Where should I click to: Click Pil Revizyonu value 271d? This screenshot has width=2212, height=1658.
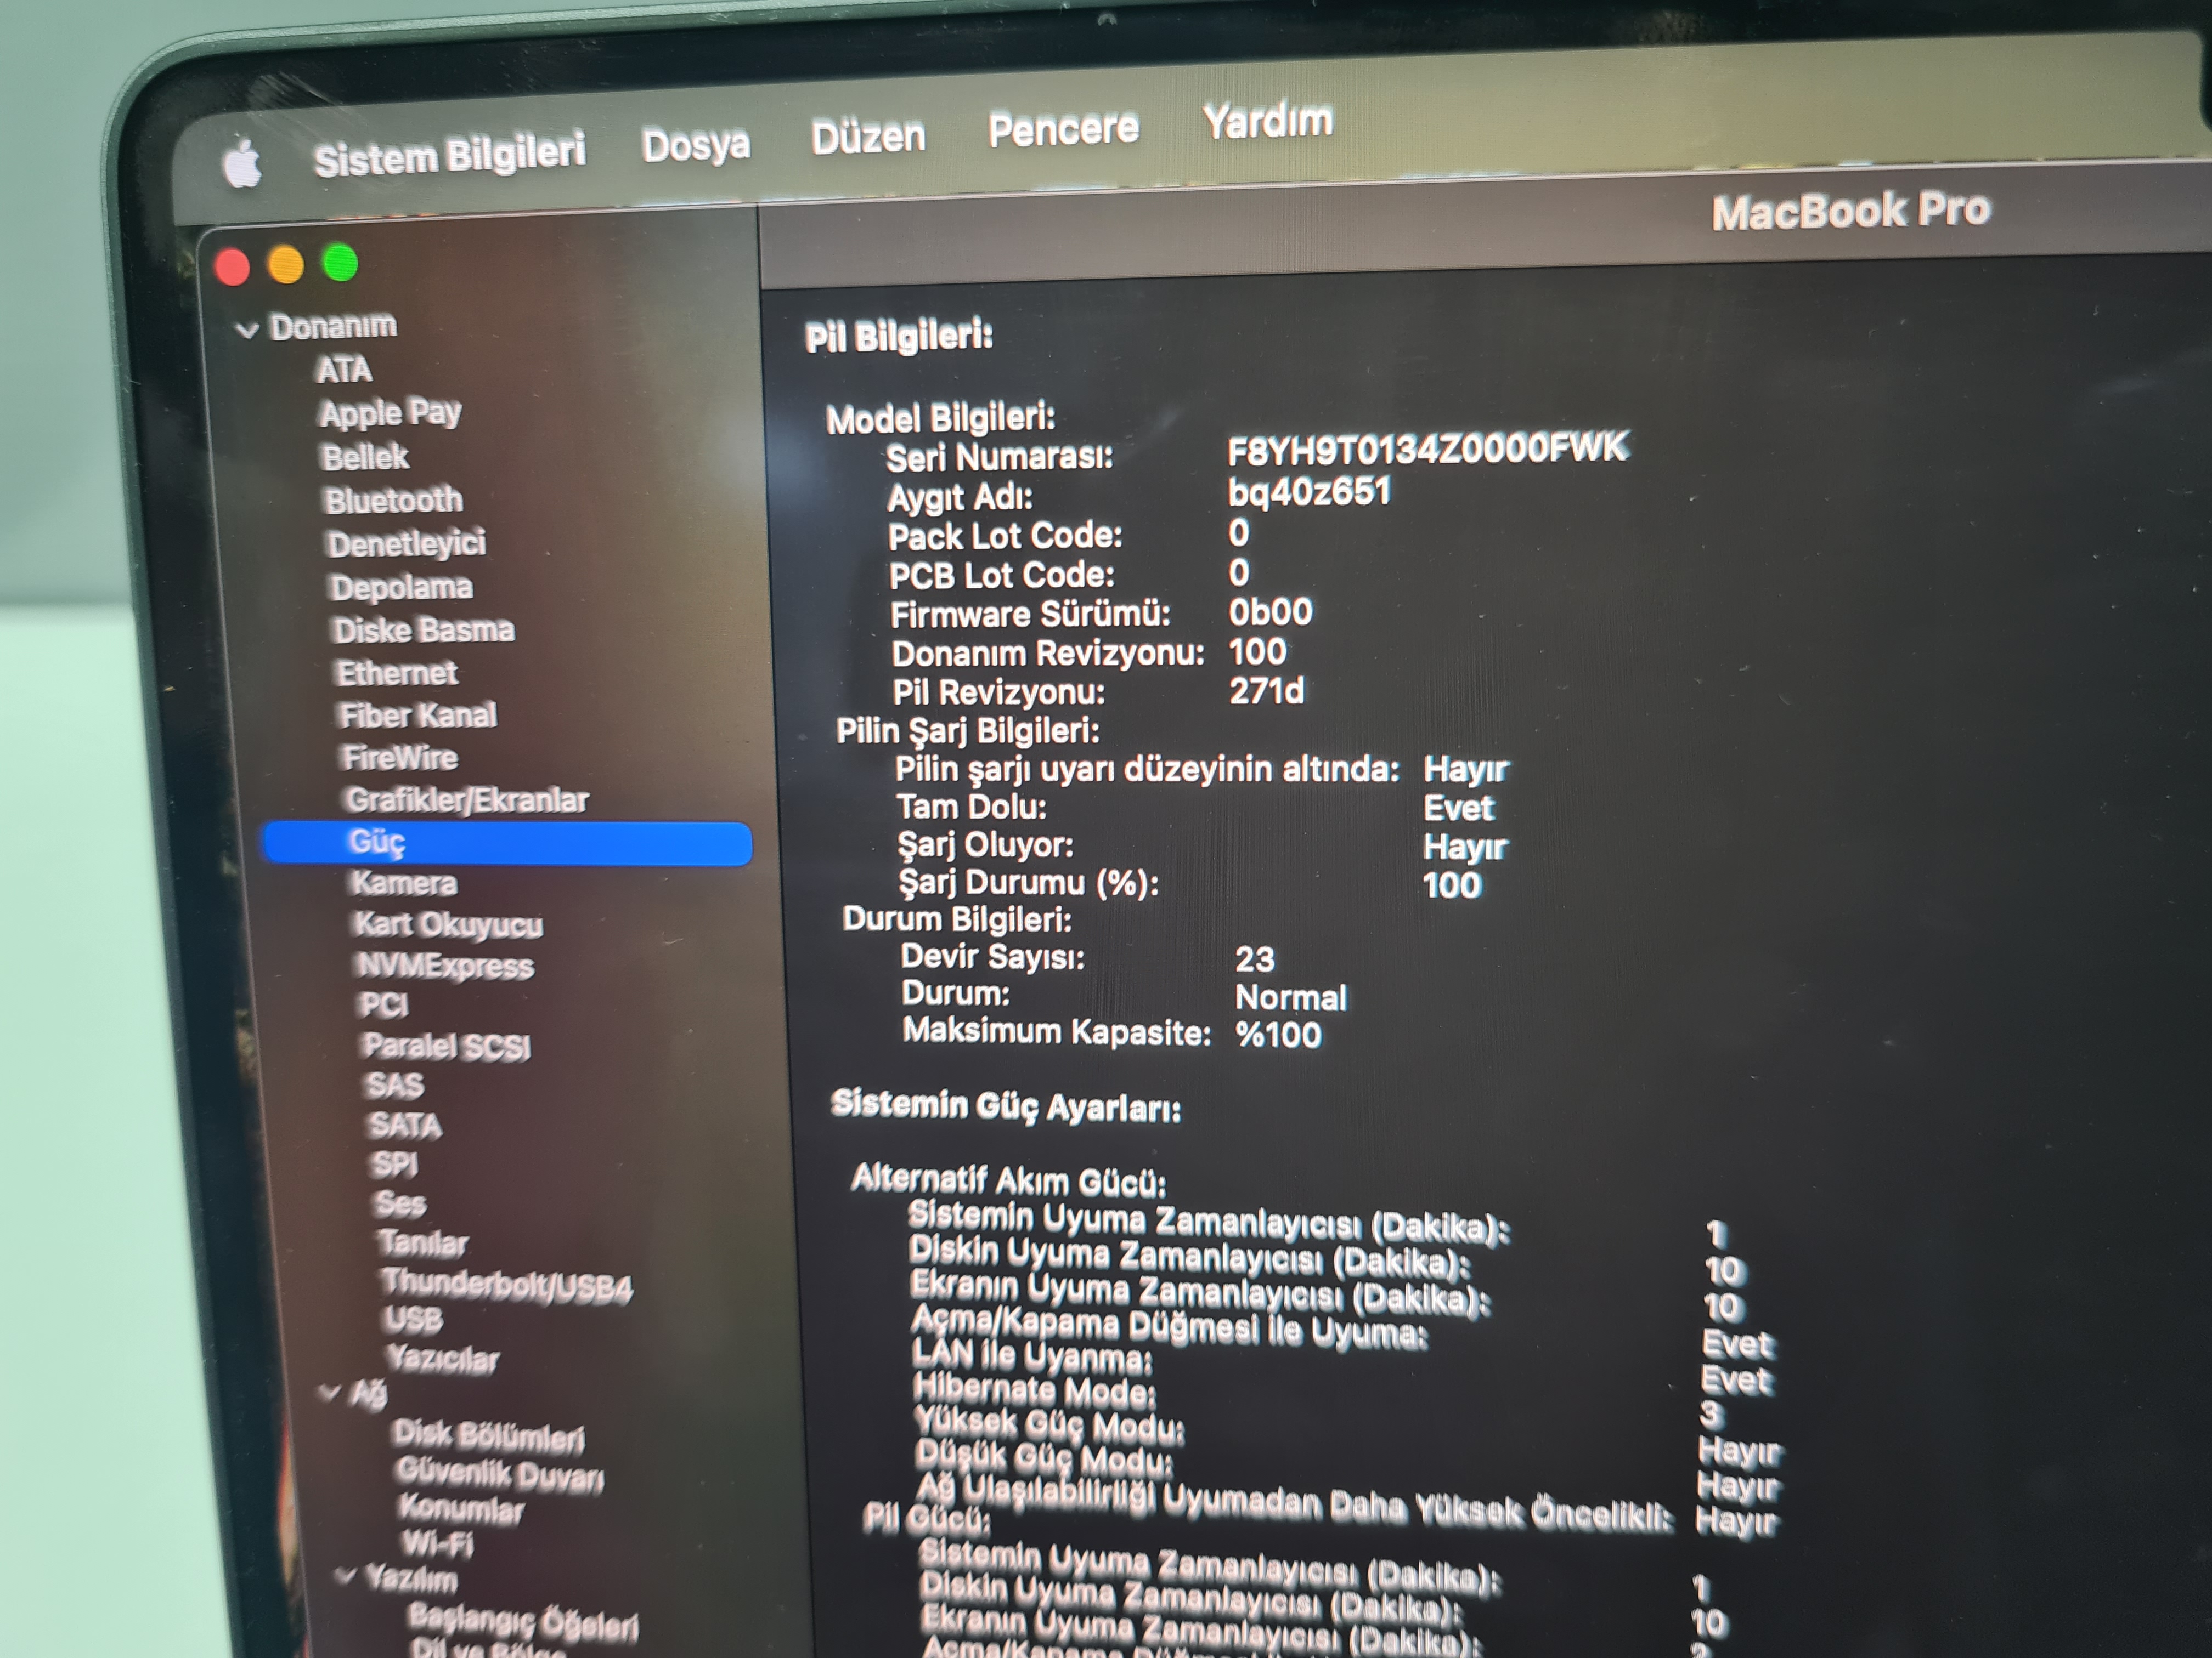pyautogui.click(x=1267, y=691)
